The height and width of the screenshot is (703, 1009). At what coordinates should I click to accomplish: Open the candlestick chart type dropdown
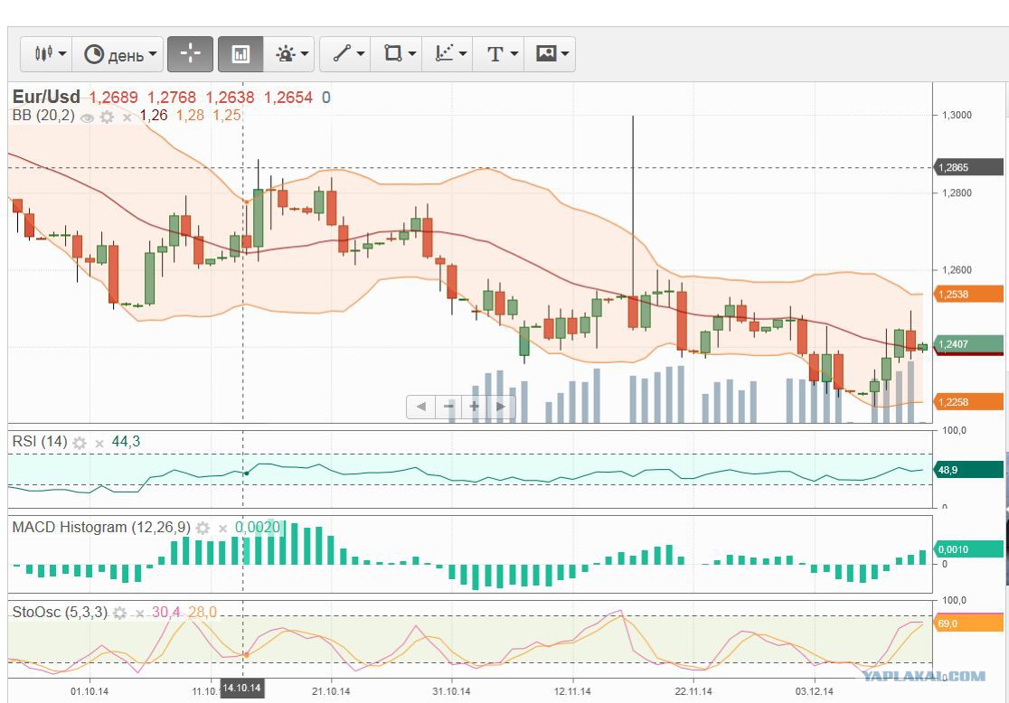pyautogui.click(x=46, y=54)
